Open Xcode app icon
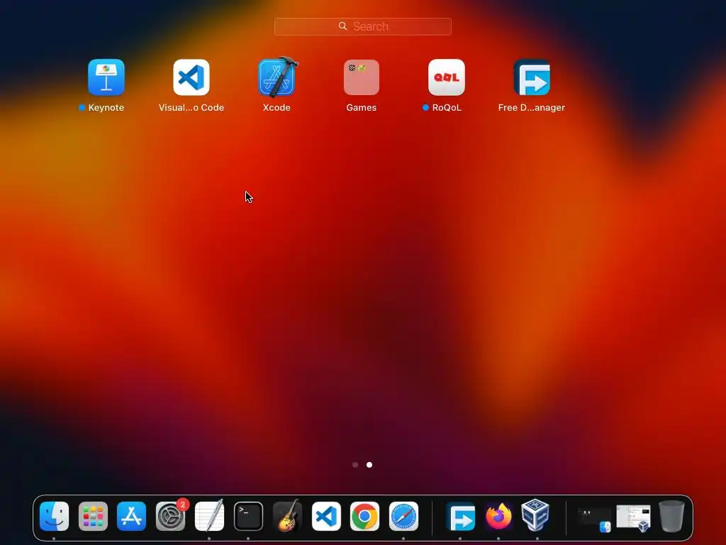This screenshot has width=726, height=545. (x=277, y=77)
